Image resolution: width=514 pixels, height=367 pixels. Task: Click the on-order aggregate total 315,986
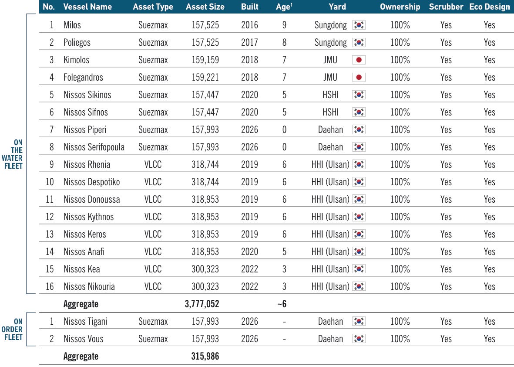click(205, 356)
